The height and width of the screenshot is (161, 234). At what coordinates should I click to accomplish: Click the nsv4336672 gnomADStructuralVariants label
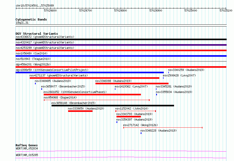point(45,37)
